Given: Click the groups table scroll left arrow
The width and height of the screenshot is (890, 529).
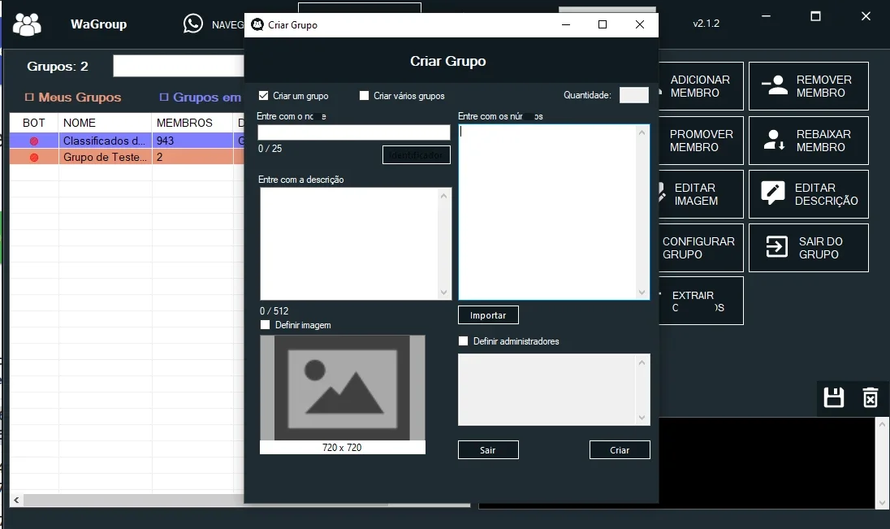Looking at the screenshot, I should pyautogui.click(x=16, y=500).
